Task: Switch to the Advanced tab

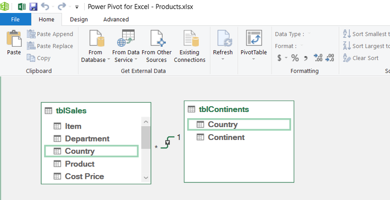Action: tap(116, 19)
